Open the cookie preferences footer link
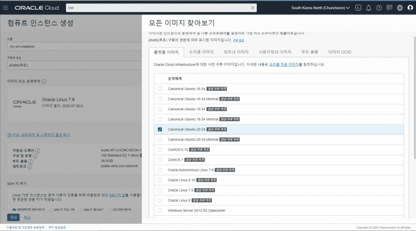The image size is (416, 231). (57, 227)
